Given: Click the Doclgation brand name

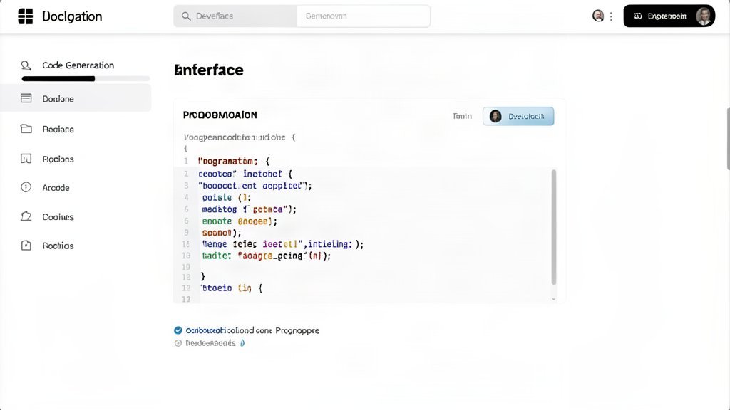Looking at the screenshot, I should coord(72,16).
